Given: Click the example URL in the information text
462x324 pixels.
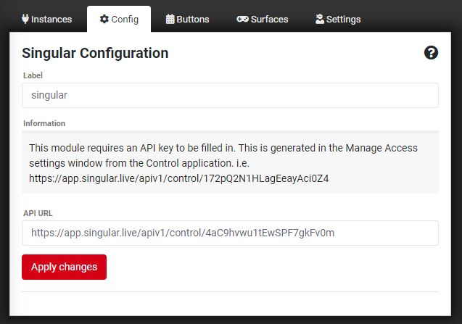Looking at the screenshot, I should click(179, 178).
